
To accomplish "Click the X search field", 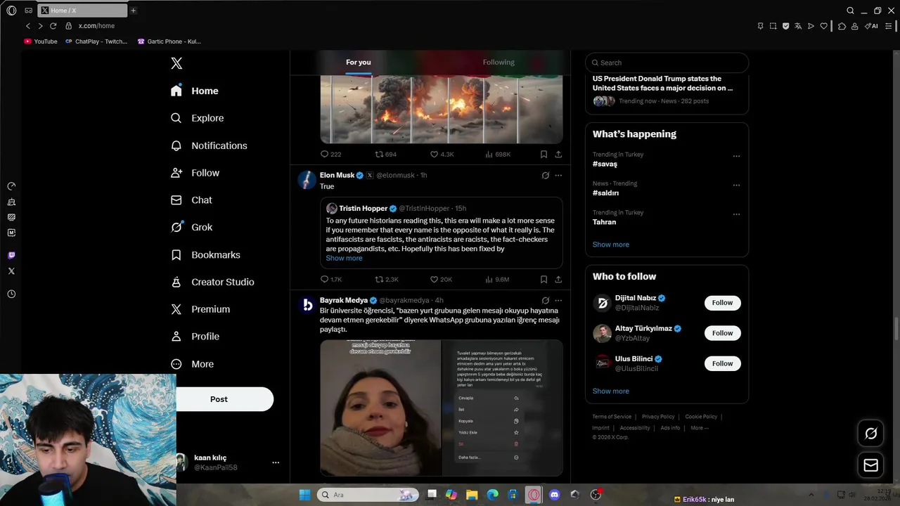I will click(x=667, y=63).
